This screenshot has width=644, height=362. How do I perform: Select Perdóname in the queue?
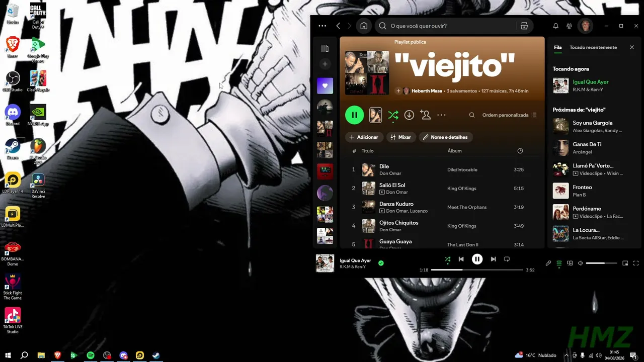(593, 212)
